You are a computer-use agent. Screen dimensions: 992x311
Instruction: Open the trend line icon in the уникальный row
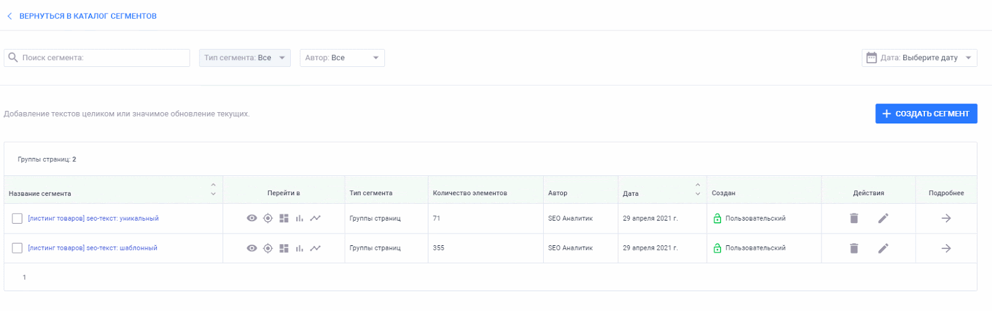(x=316, y=218)
